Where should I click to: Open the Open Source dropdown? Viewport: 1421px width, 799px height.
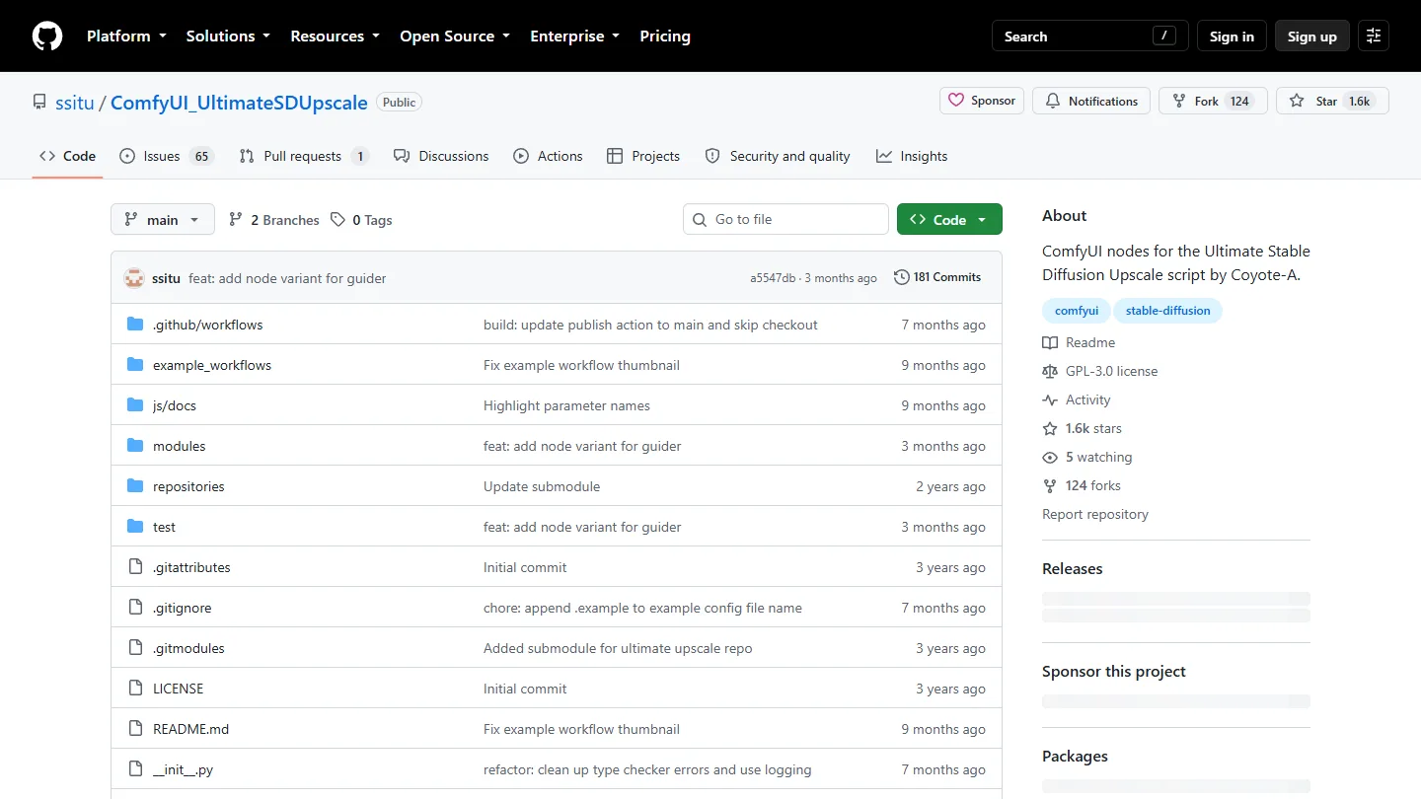[455, 36]
